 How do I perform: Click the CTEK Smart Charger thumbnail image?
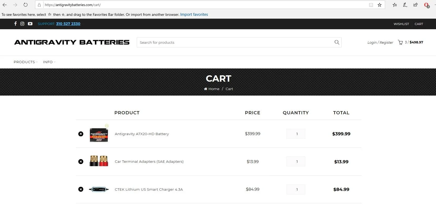point(99,189)
